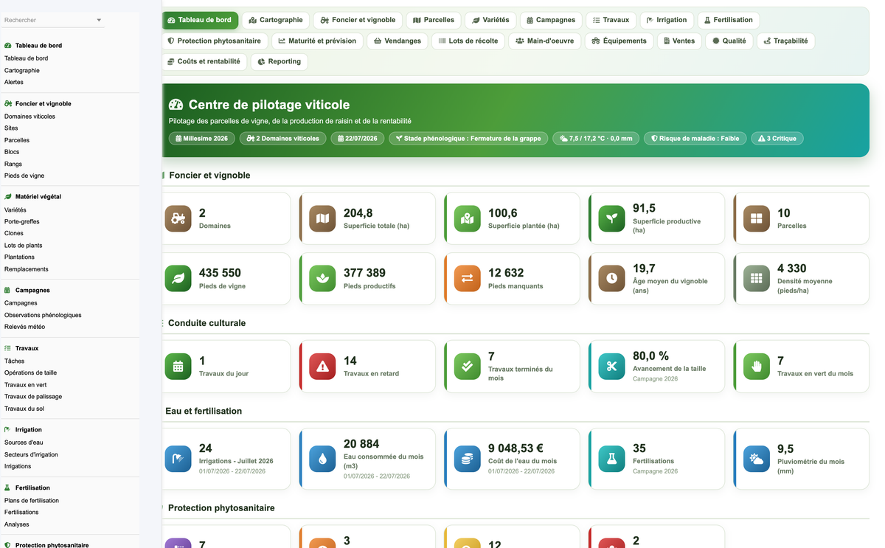Open Plans de fertilisation sidebar link
The image size is (885, 548).
coord(32,500)
